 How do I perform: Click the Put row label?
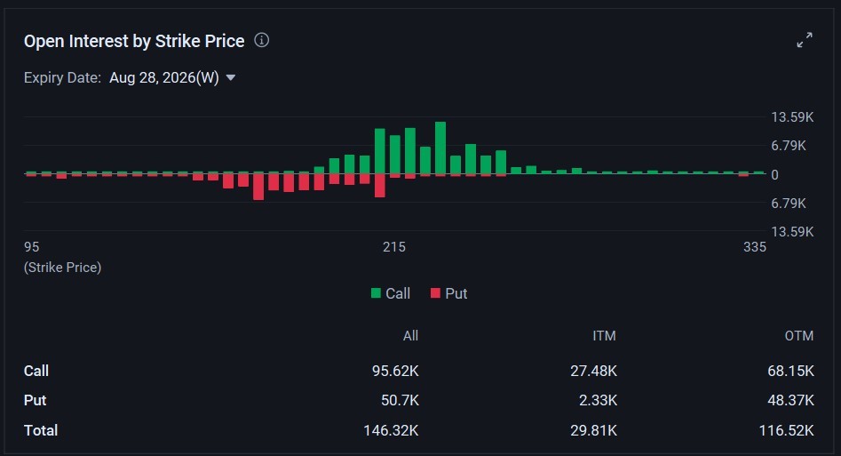point(35,400)
